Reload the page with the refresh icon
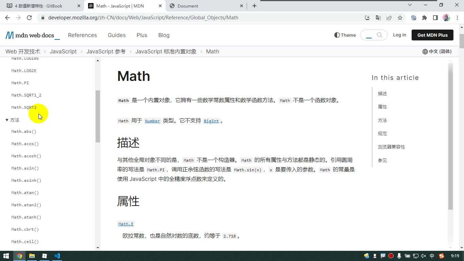The image size is (464, 261). tap(29, 18)
